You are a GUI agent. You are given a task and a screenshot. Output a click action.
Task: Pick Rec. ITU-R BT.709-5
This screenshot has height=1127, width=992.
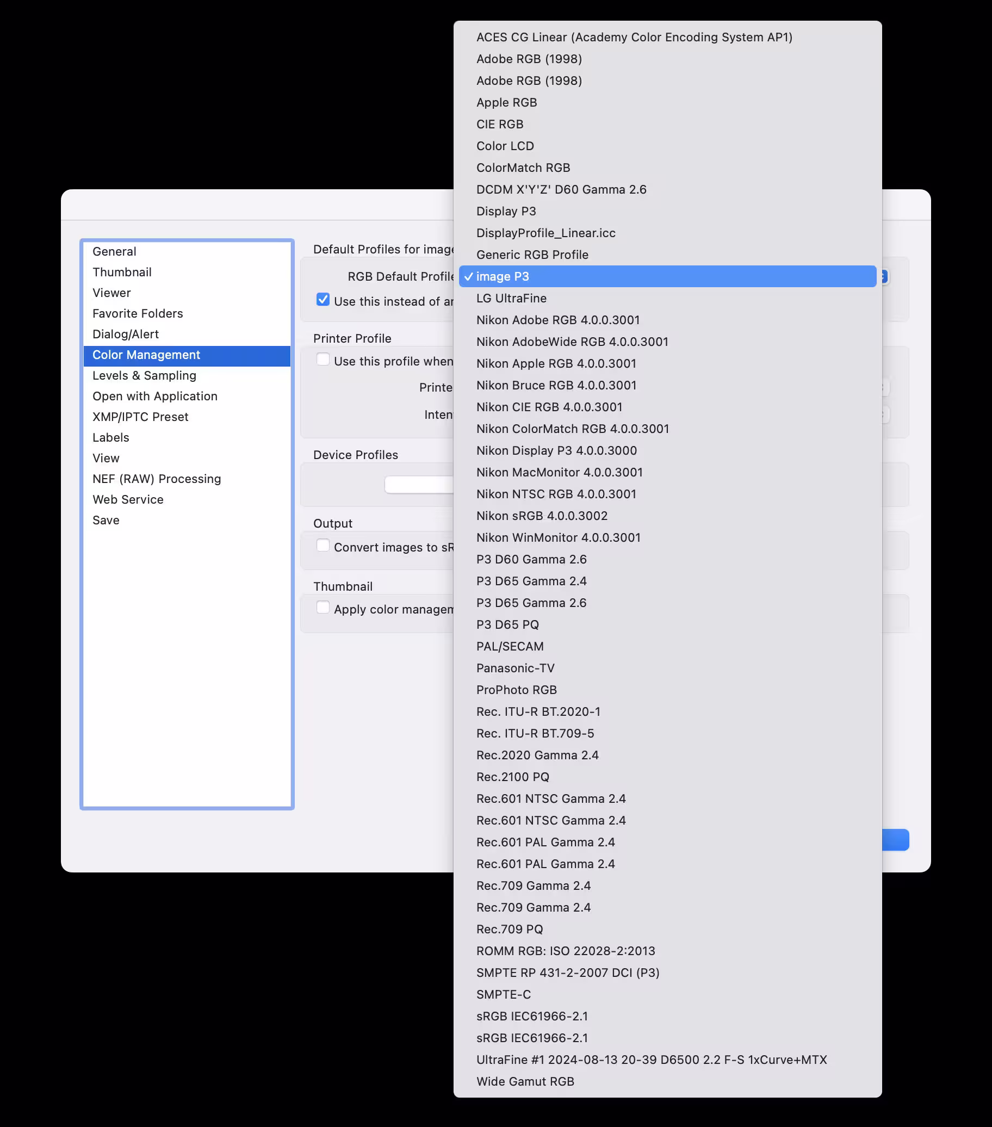tap(667, 734)
